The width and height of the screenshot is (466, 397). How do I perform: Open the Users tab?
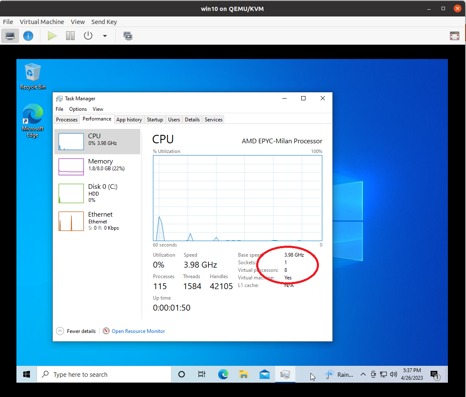pyautogui.click(x=174, y=120)
